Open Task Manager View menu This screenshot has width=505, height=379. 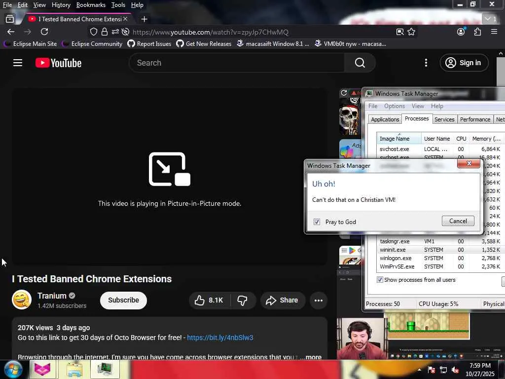(x=418, y=106)
